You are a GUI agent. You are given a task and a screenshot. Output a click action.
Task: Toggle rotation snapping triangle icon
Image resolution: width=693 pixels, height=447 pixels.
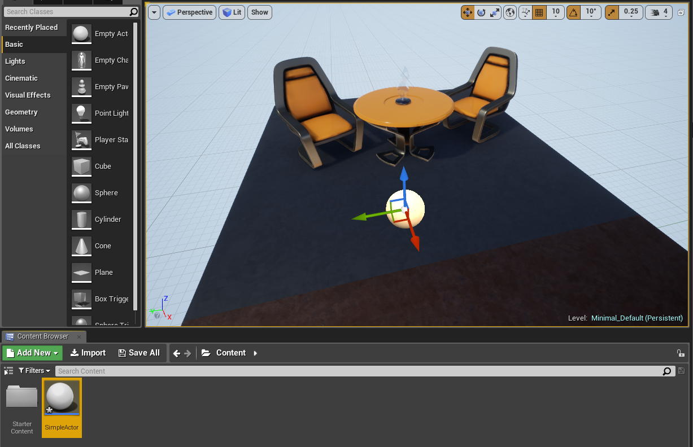tap(573, 12)
